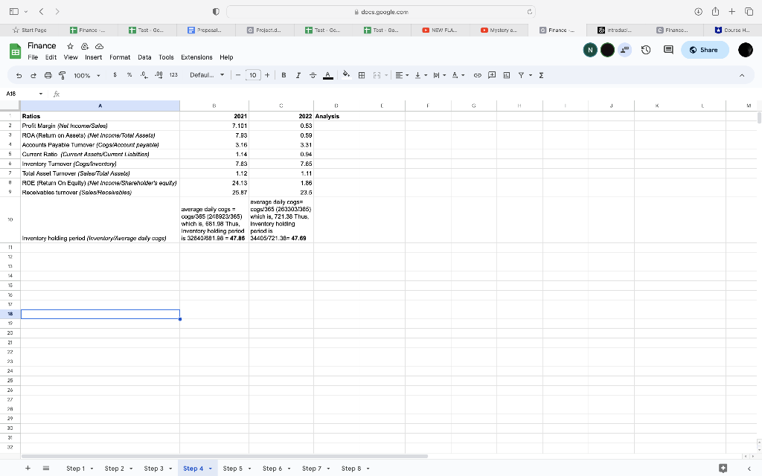Click the Share button

[x=702, y=49]
